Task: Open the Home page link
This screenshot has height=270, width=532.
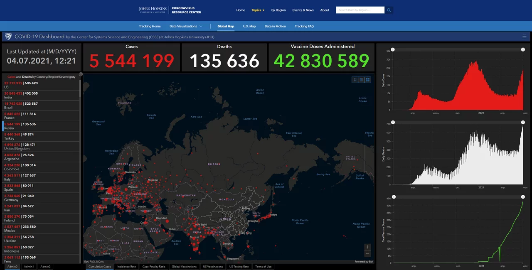Action: [x=241, y=10]
